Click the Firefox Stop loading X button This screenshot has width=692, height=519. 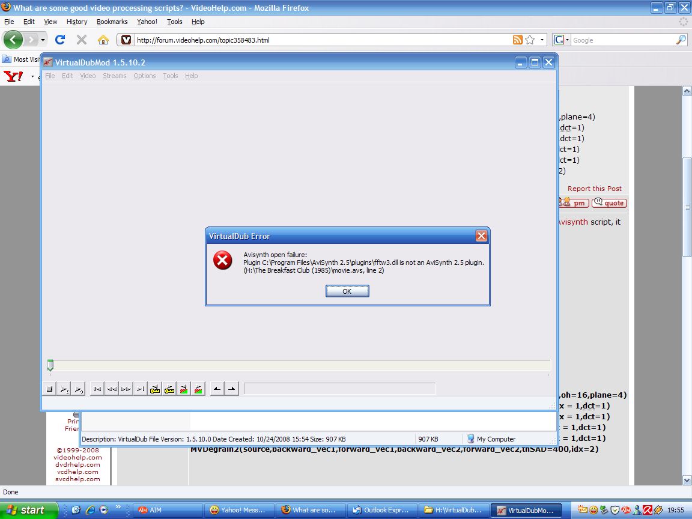[x=82, y=40]
